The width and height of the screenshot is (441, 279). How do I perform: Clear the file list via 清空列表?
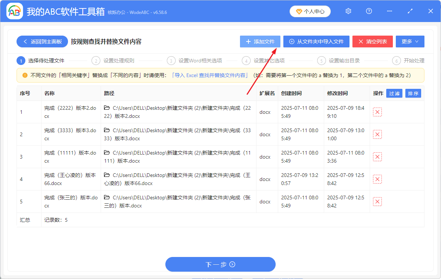372,41
